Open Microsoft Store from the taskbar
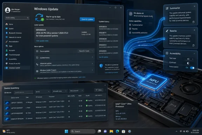The image size is (202, 135). coord(123,131)
